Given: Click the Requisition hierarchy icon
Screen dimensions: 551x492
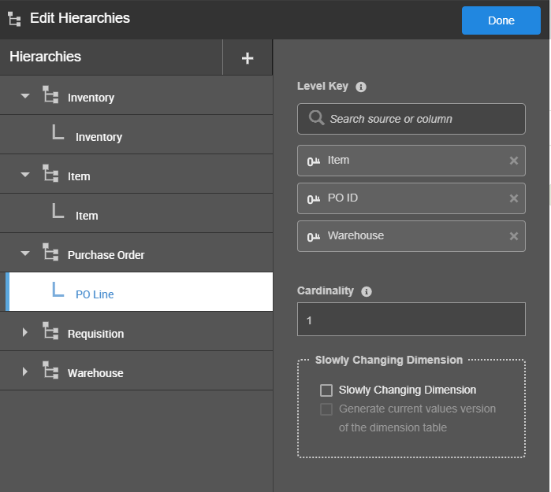Looking at the screenshot, I should click(x=50, y=332).
